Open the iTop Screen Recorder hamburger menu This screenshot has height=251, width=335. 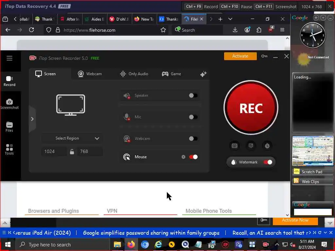[x=9, y=58]
